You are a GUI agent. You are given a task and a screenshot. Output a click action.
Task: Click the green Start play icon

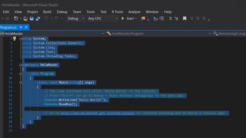tap(123, 18)
